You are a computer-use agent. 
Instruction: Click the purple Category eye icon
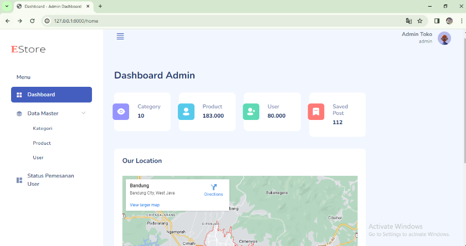coord(121,112)
